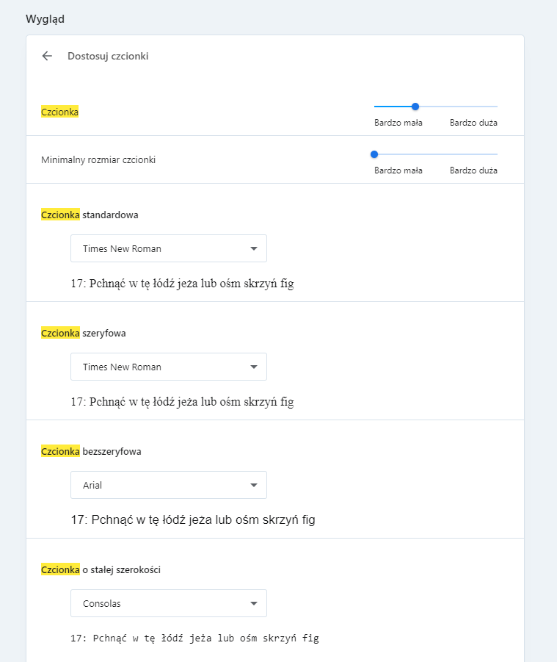Click the Times New Roman sample text under standardowa

[x=182, y=283]
